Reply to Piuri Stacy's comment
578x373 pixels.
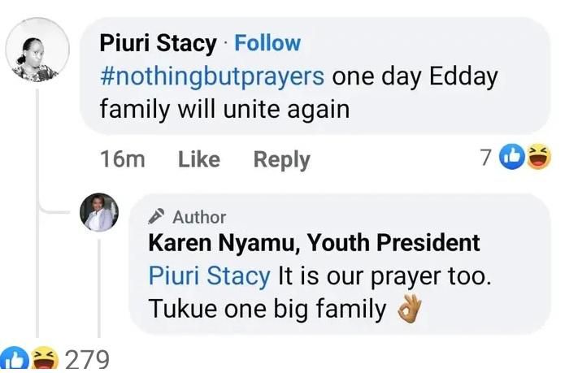point(281,159)
